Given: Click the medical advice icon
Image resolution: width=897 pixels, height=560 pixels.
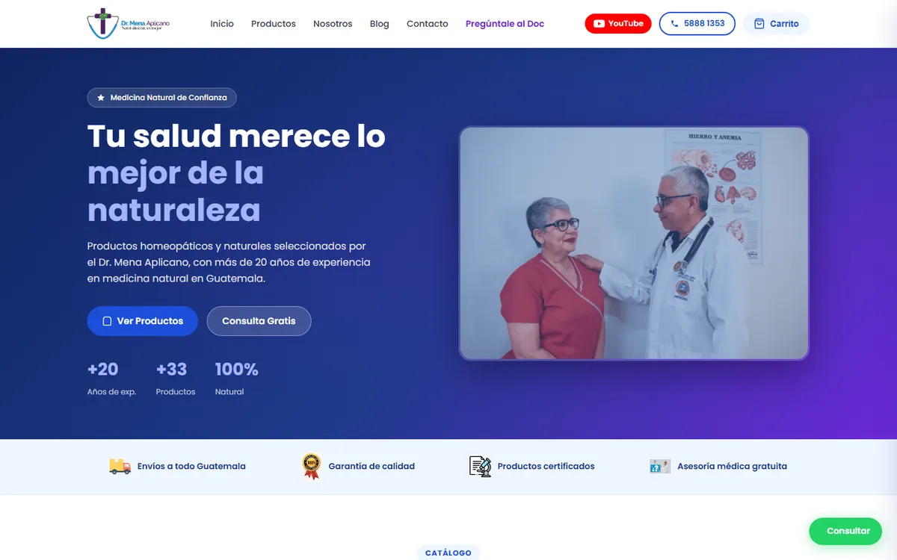Looking at the screenshot, I should point(660,466).
